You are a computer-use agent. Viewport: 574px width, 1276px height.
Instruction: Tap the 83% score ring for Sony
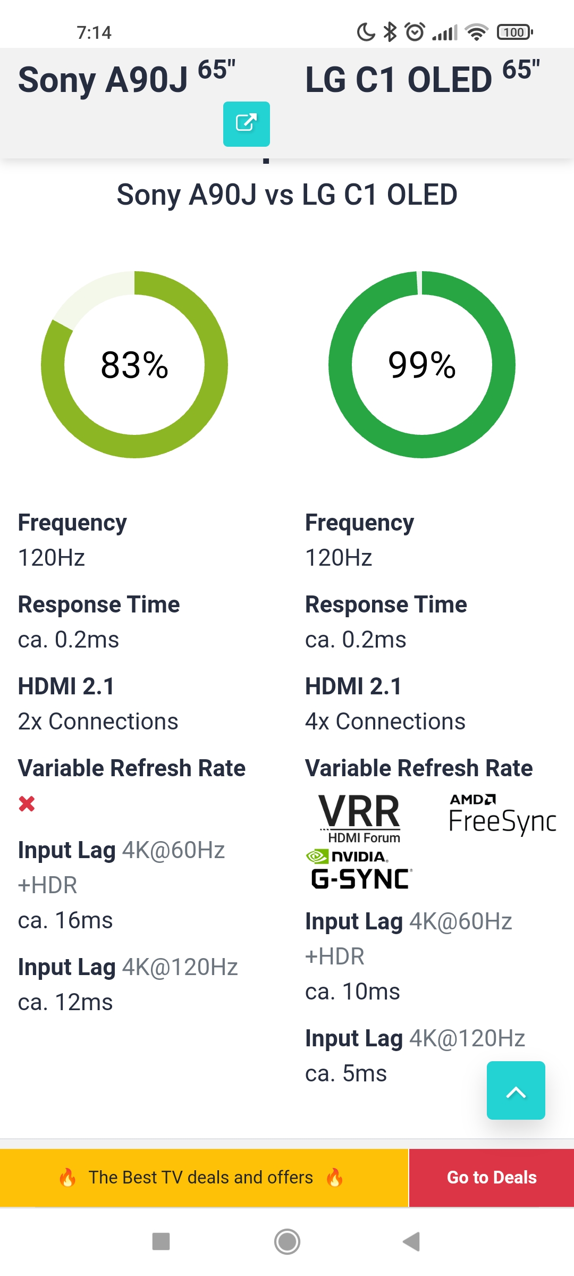coord(134,365)
